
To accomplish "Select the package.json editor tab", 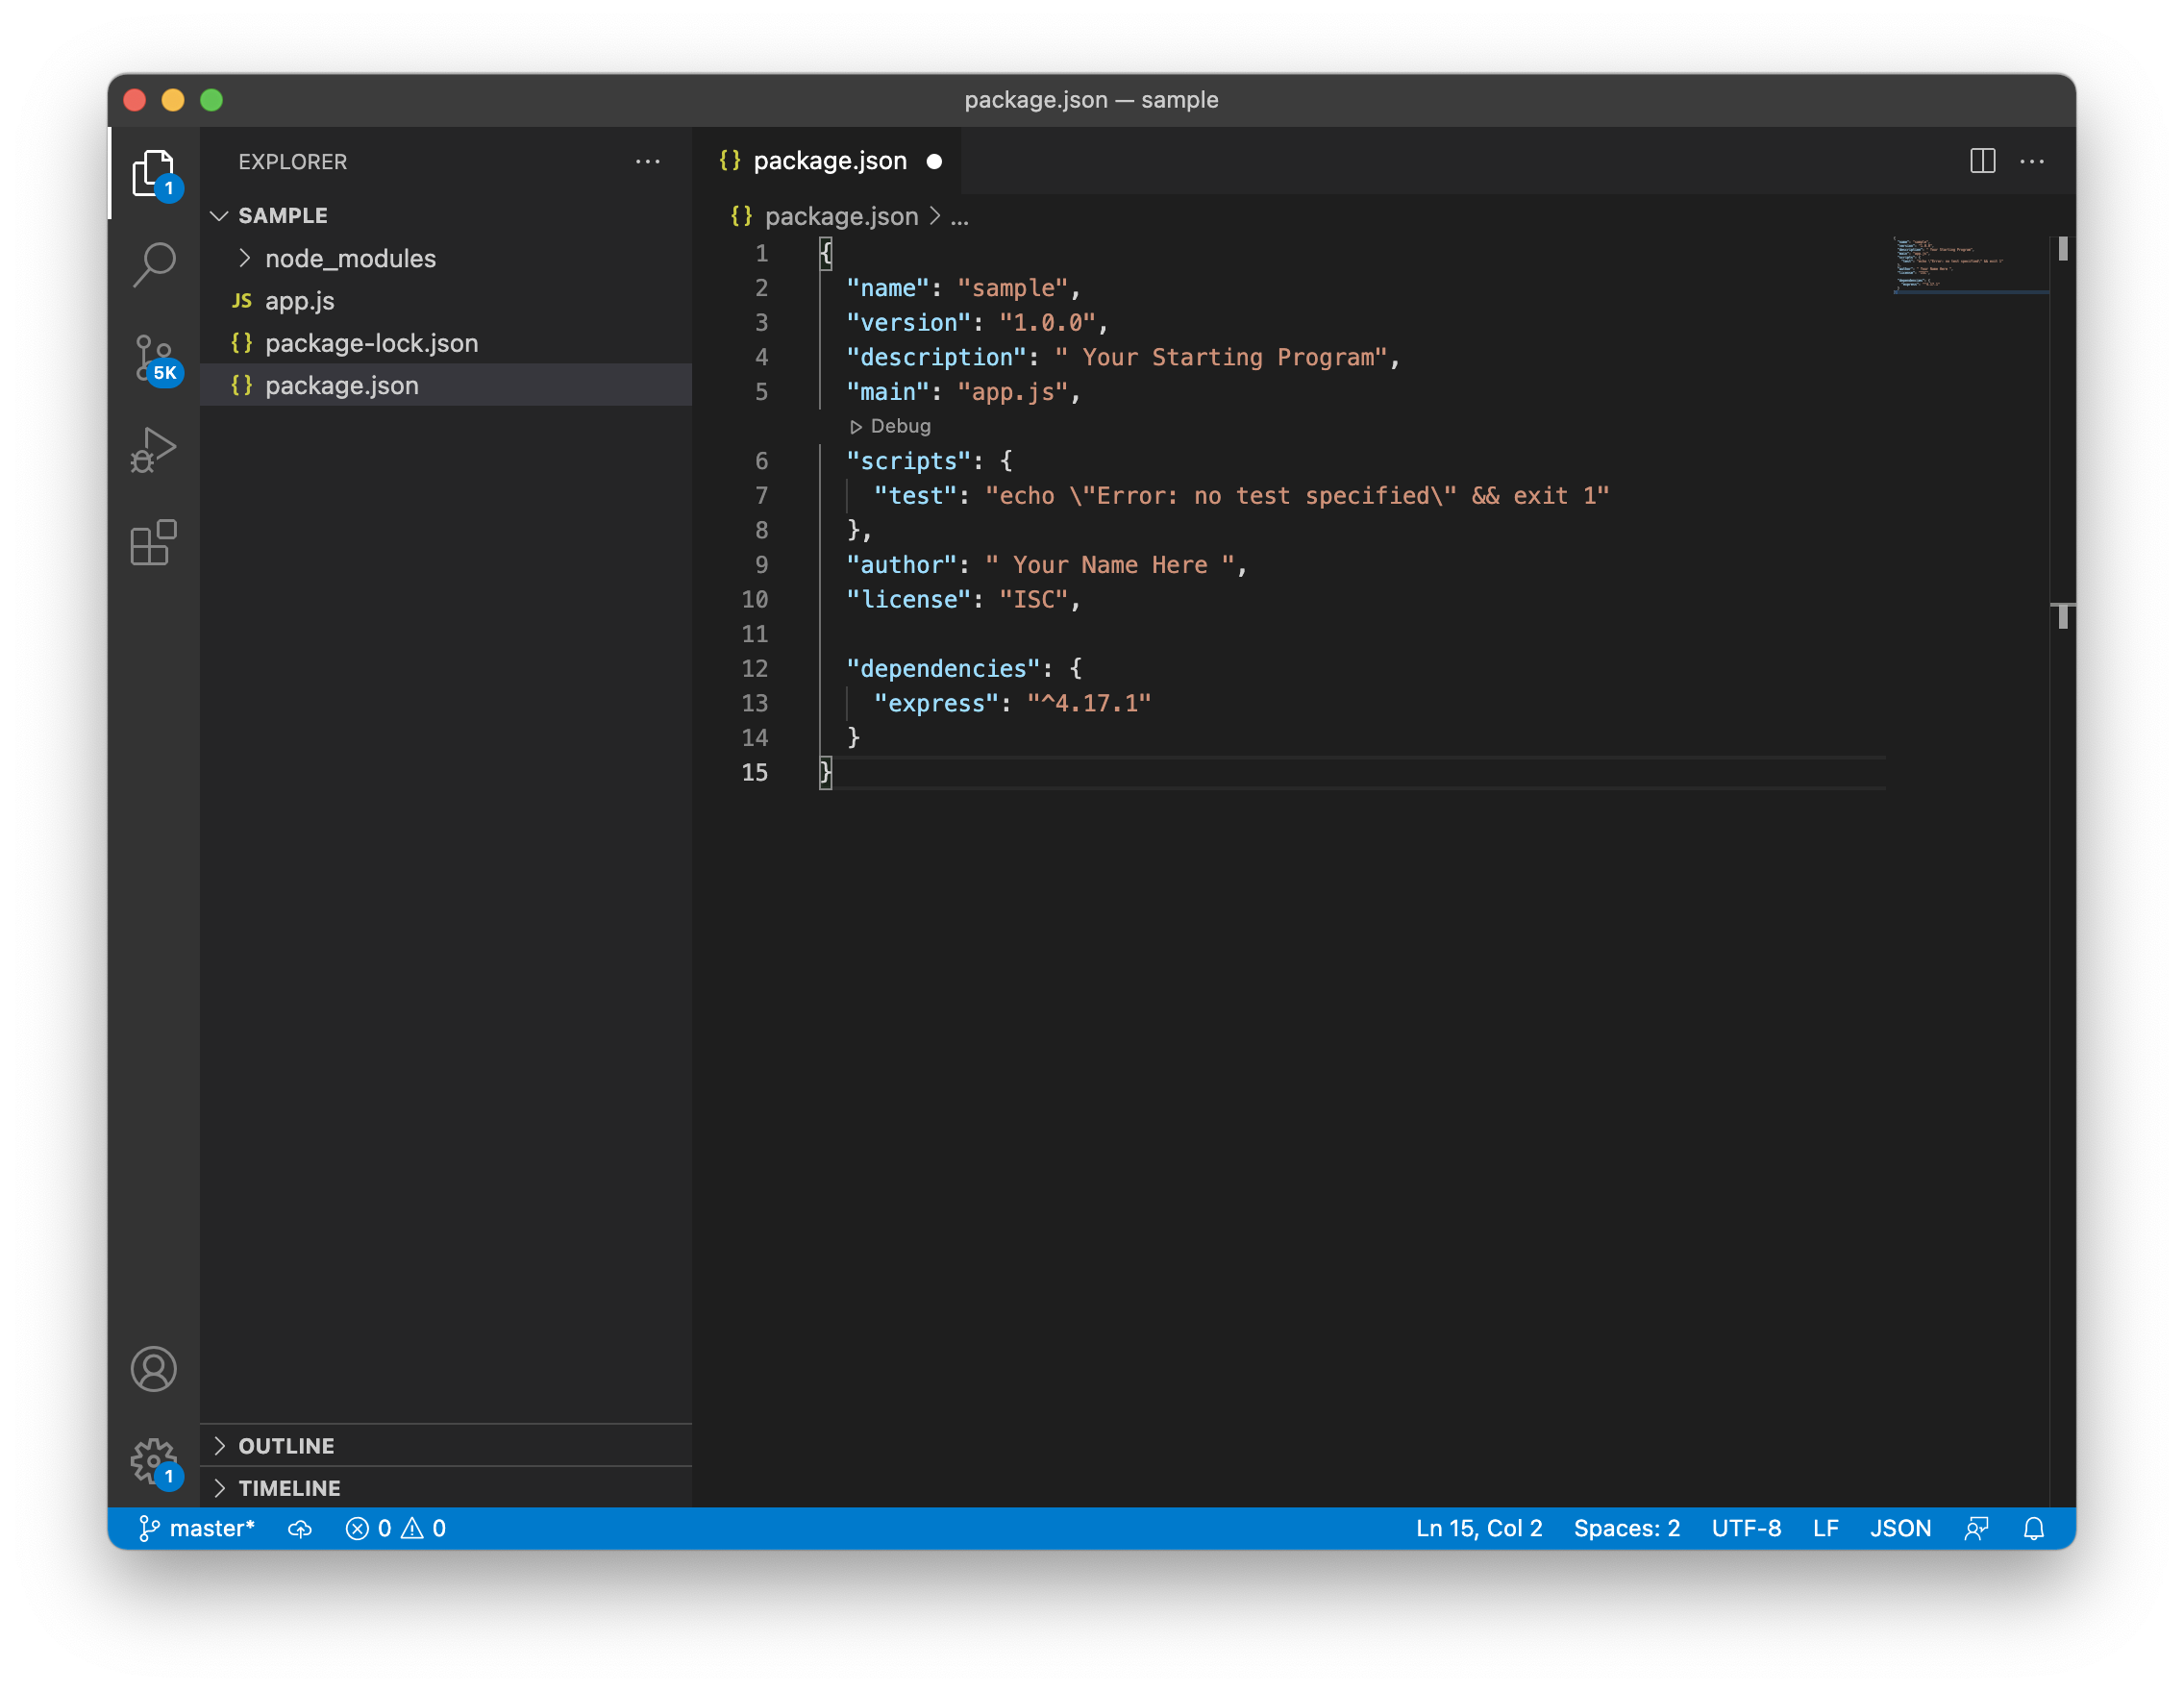I will pos(829,161).
